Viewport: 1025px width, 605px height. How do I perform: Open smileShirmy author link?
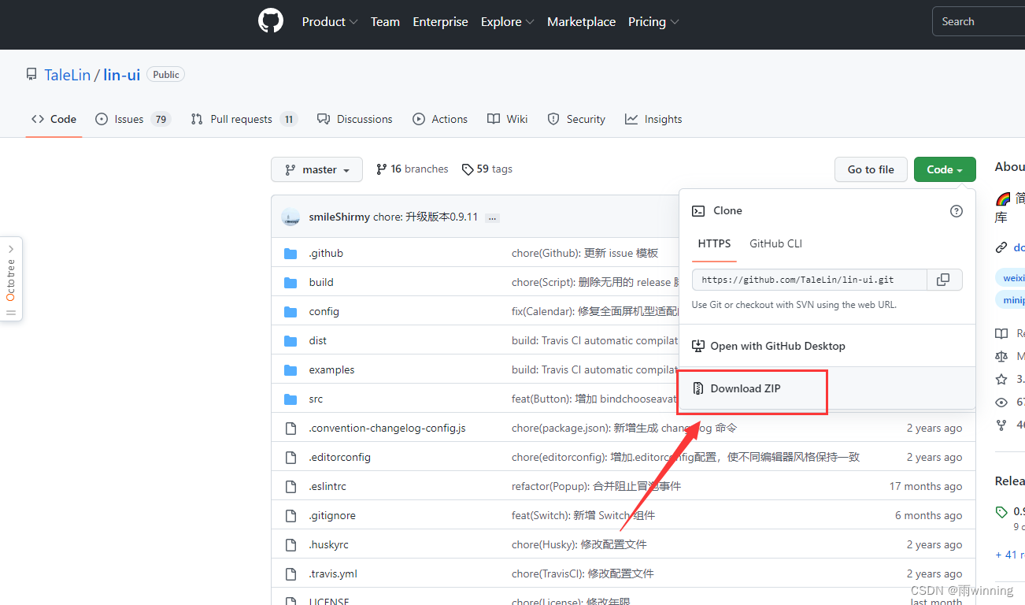339,217
